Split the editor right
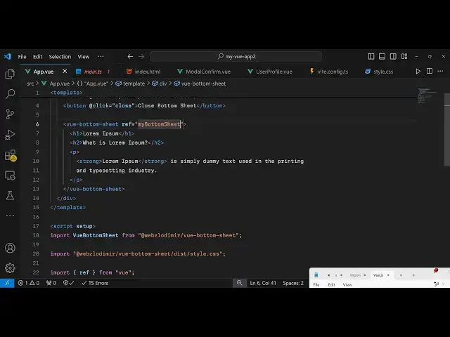Screen dimensions: 450x337 point(430,71)
